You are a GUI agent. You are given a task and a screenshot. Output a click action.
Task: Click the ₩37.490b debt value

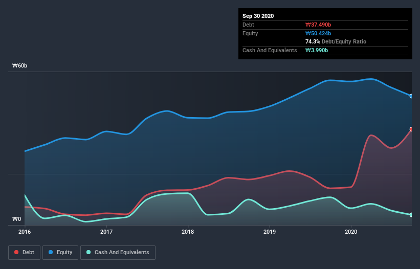(318, 25)
